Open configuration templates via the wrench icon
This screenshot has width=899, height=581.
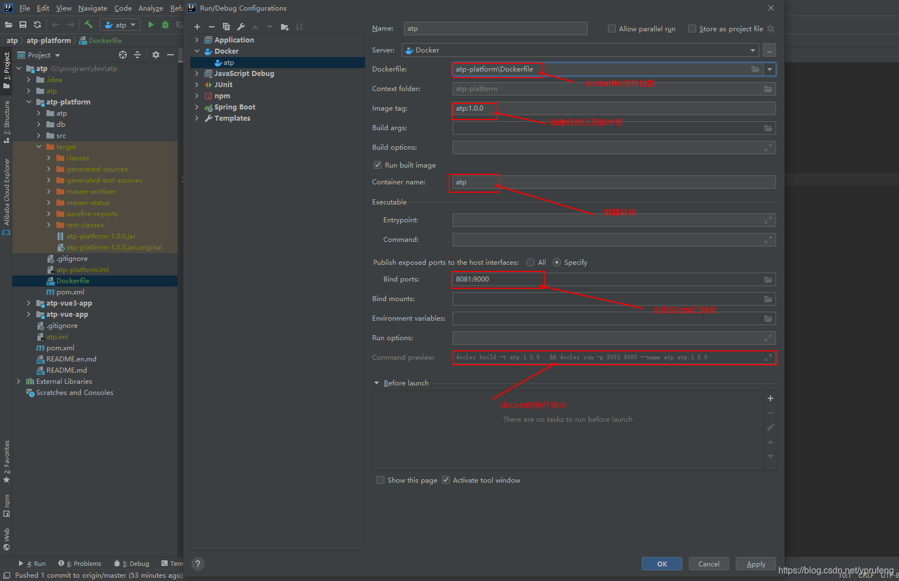(x=240, y=26)
